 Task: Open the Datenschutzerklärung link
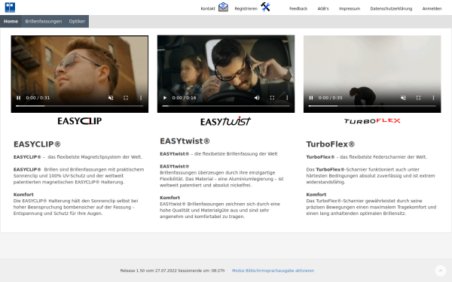click(x=391, y=8)
